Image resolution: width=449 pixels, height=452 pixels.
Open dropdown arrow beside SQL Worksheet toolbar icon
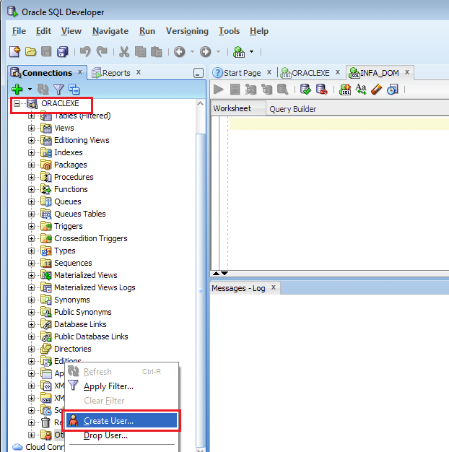[x=252, y=52]
